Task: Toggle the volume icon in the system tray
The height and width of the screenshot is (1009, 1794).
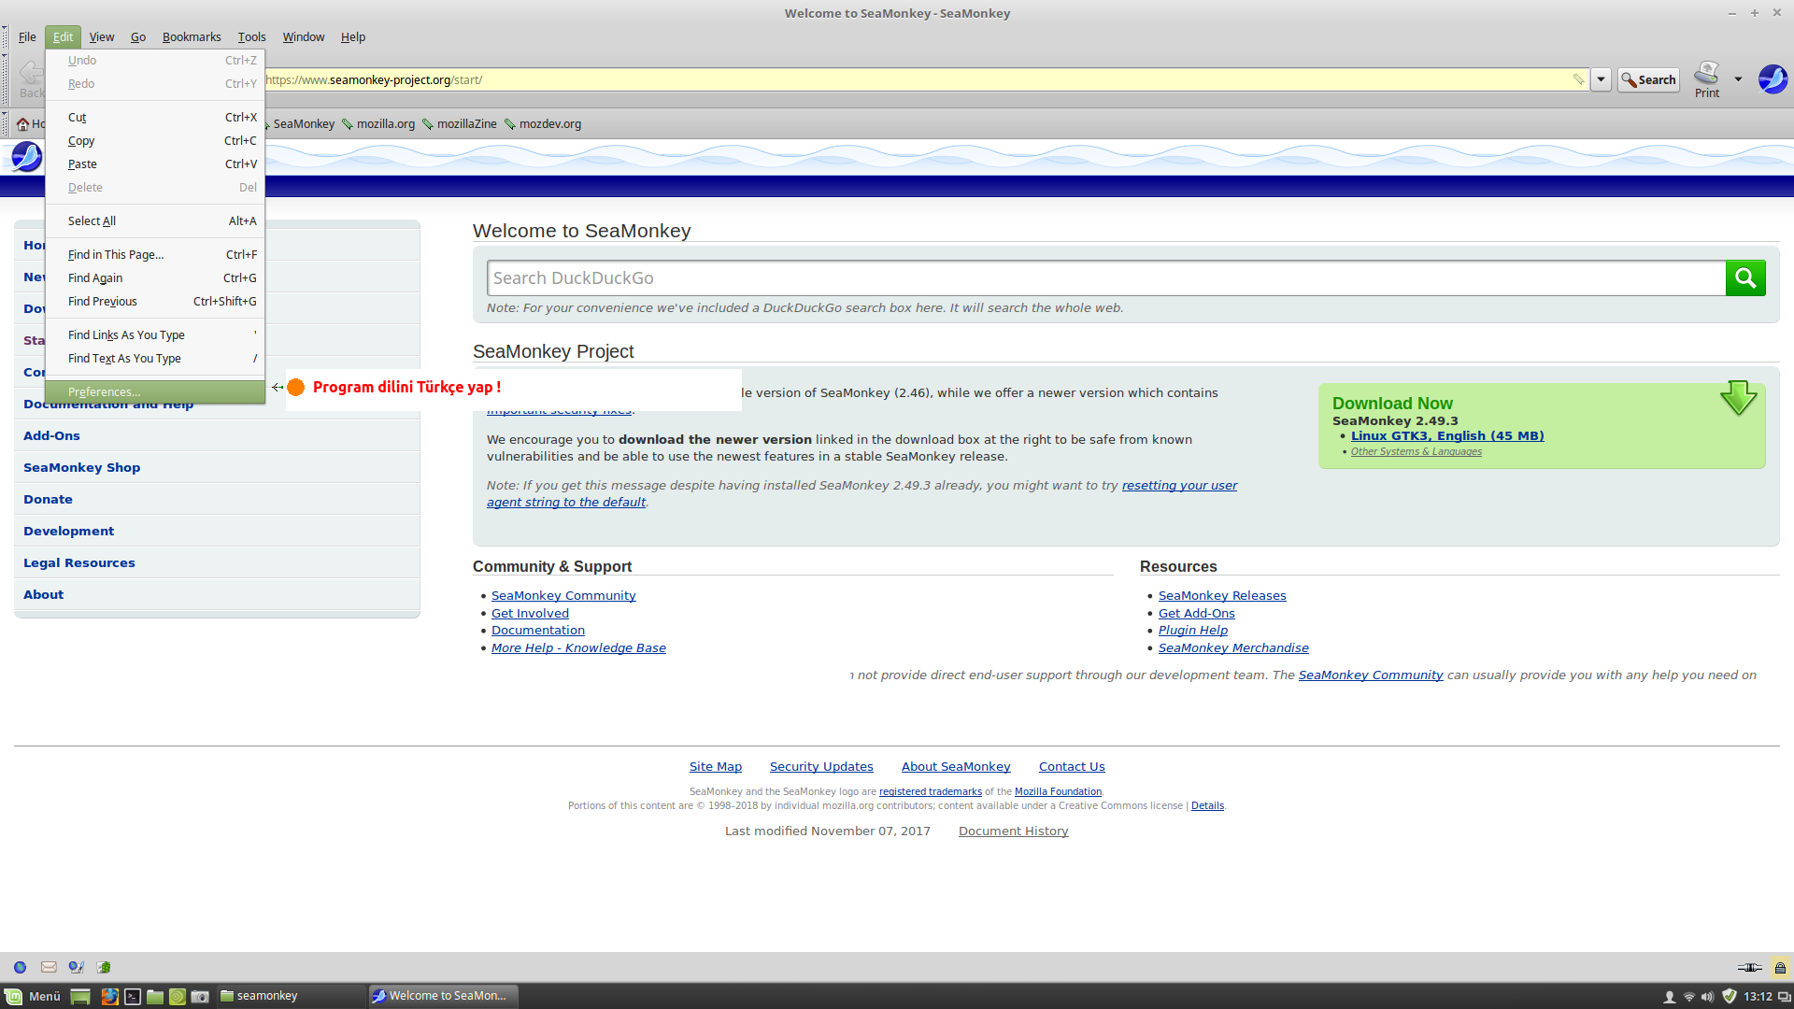Action: click(1707, 996)
